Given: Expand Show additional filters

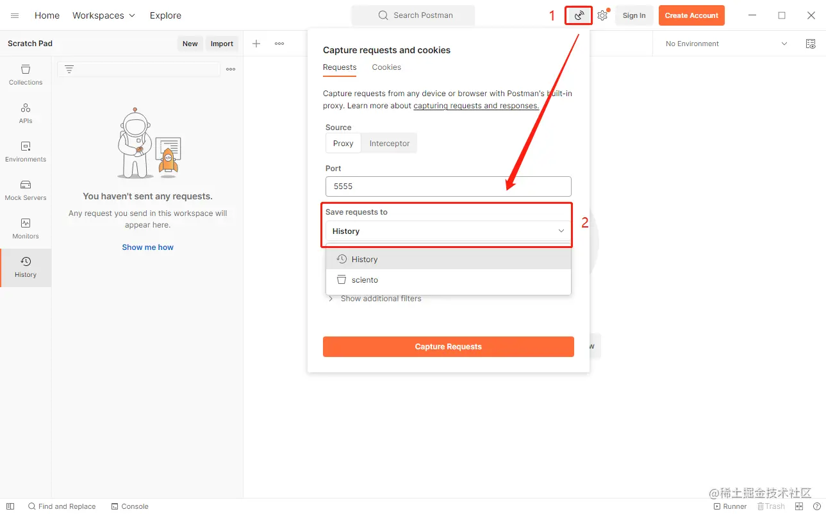Looking at the screenshot, I should click(x=375, y=299).
